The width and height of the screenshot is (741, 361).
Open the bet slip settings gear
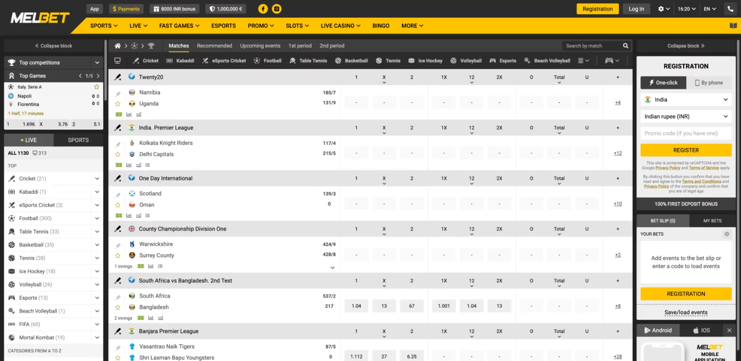click(x=727, y=234)
